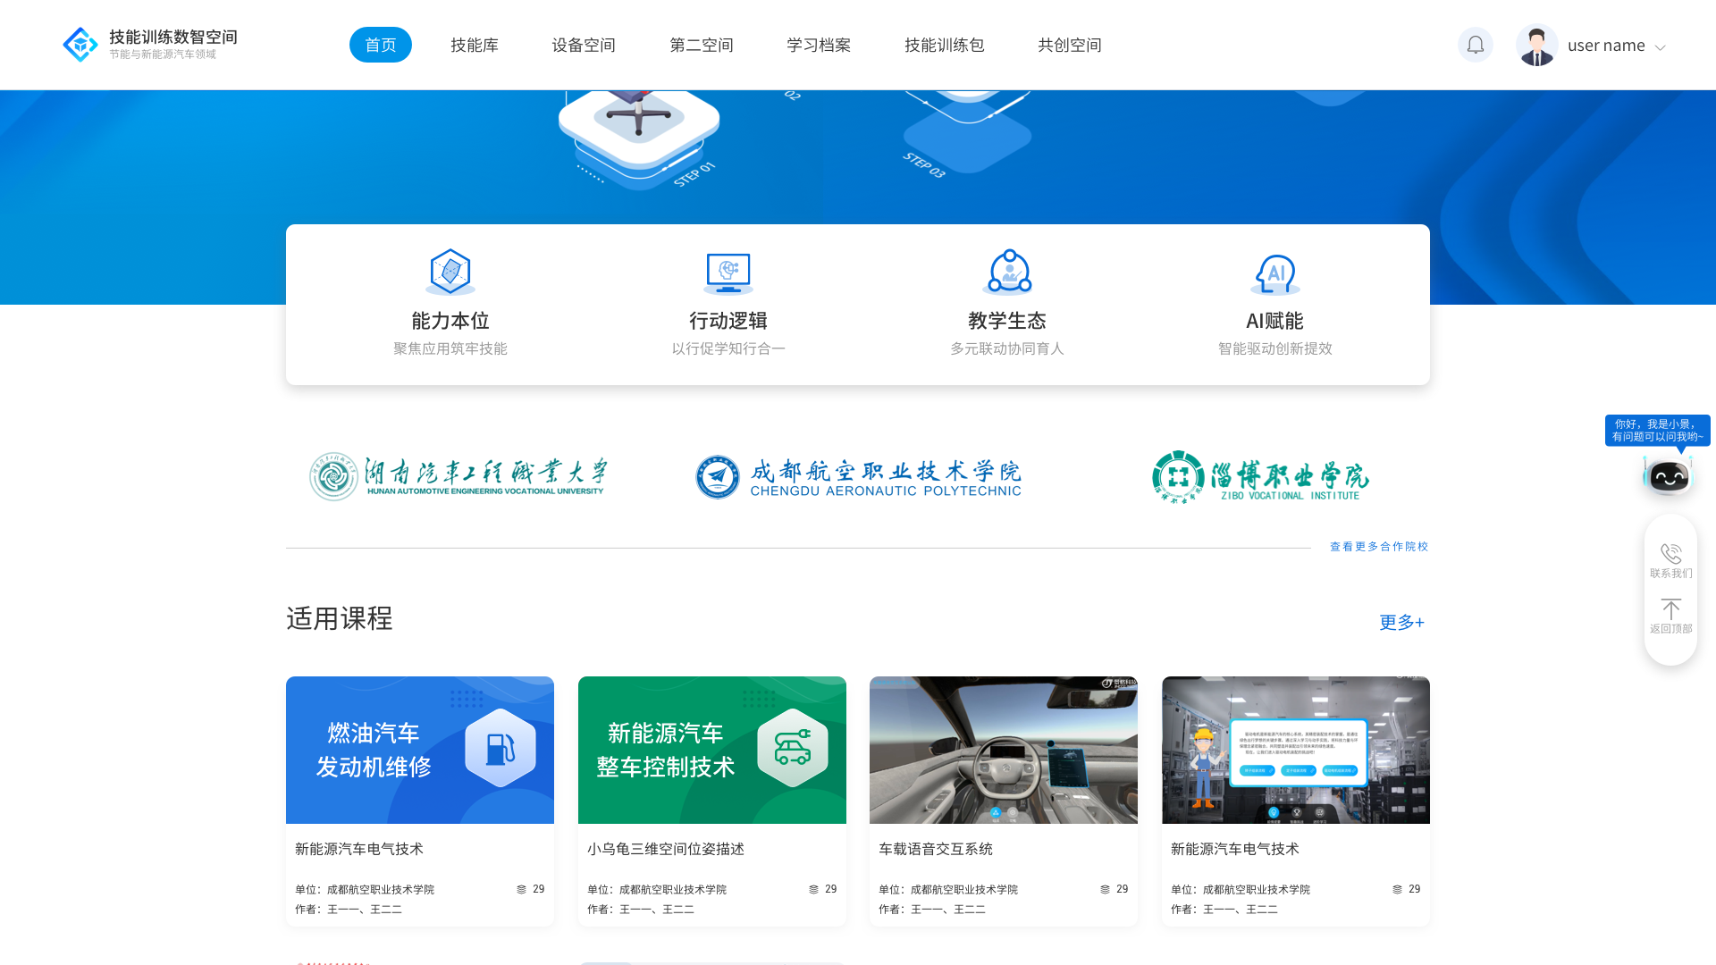Open the 共创空间 navigation item
This screenshot has height=965, width=1716.
(x=1069, y=45)
